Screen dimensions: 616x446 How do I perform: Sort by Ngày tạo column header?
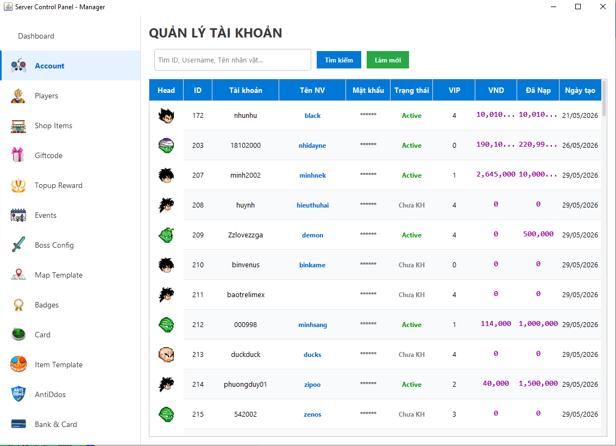click(x=580, y=90)
